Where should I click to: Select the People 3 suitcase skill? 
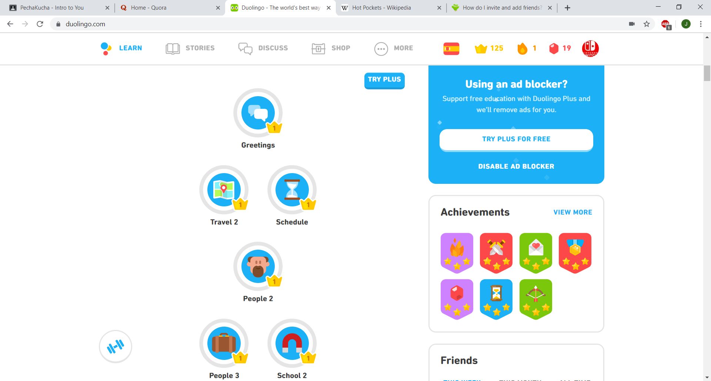coord(224,343)
